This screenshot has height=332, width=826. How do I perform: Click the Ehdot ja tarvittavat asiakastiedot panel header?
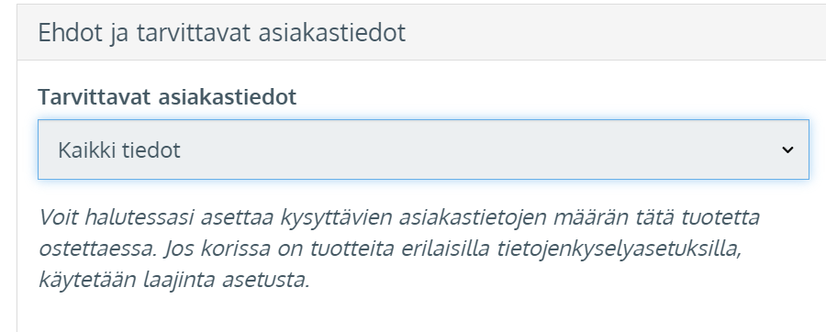coord(421,32)
